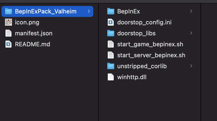Image resolution: width=217 pixels, height=121 pixels.
Task: Select the manifest.json file name
Action: (34, 33)
